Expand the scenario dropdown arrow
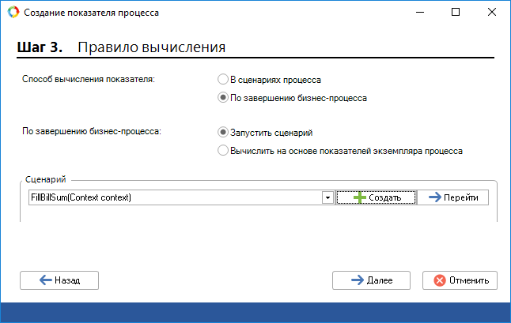The width and height of the screenshot is (511, 323). (x=327, y=197)
